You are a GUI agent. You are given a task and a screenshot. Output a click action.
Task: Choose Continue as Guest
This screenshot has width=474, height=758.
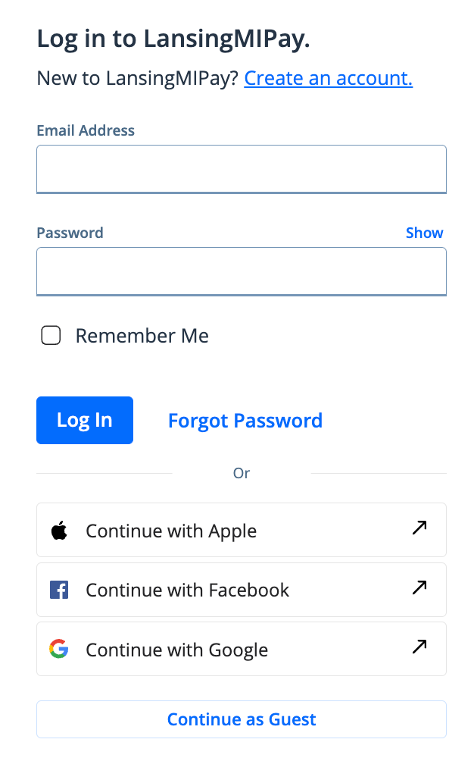(242, 719)
